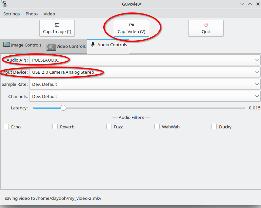Open the Sample Rate combo box
This screenshot has height=208, width=261.
[x=144, y=84]
